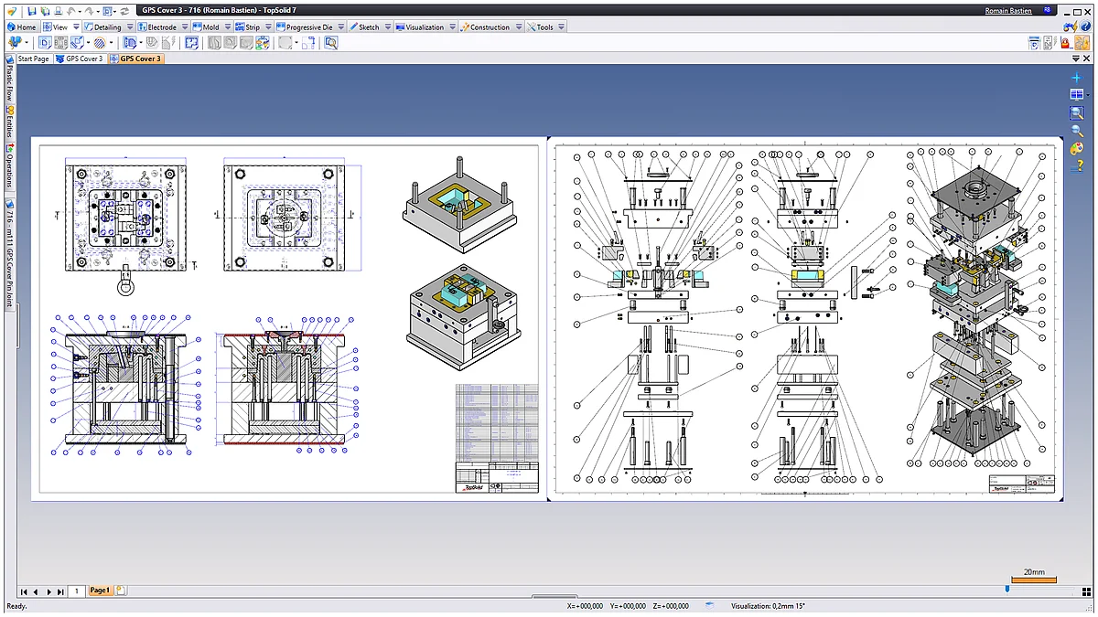Click the red padlock lock icon
The width and height of the screenshot is (1098, 617).
(1064, 43)
